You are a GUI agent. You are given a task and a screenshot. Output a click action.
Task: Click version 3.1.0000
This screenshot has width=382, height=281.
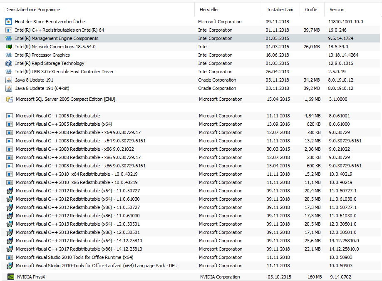(x=338, y=99)
